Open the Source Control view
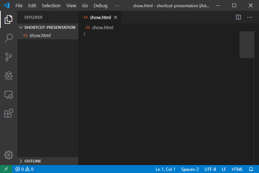The image size is (259, 173). [9, 57]
